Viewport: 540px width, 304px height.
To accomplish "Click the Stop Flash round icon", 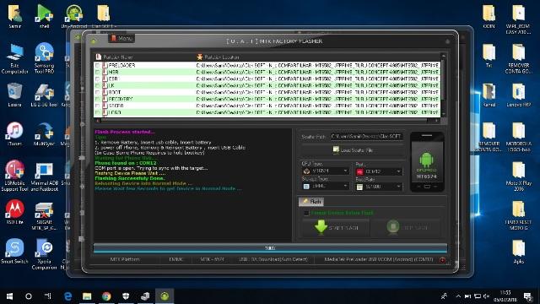I will (x=393, y=227).
